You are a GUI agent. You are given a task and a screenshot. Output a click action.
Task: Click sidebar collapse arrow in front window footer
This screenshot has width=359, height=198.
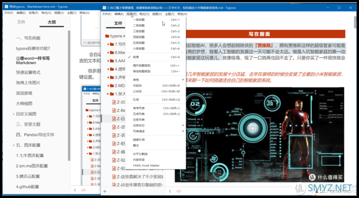(x=170, y=191)
